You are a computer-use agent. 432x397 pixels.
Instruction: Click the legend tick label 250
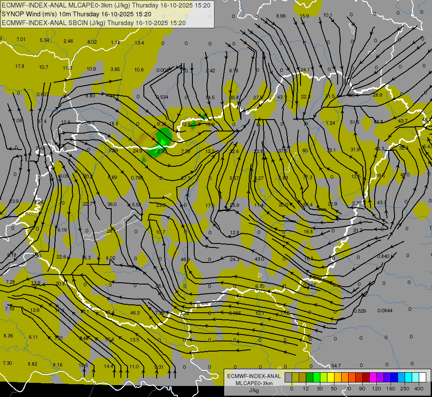click(x=405, y=389)
